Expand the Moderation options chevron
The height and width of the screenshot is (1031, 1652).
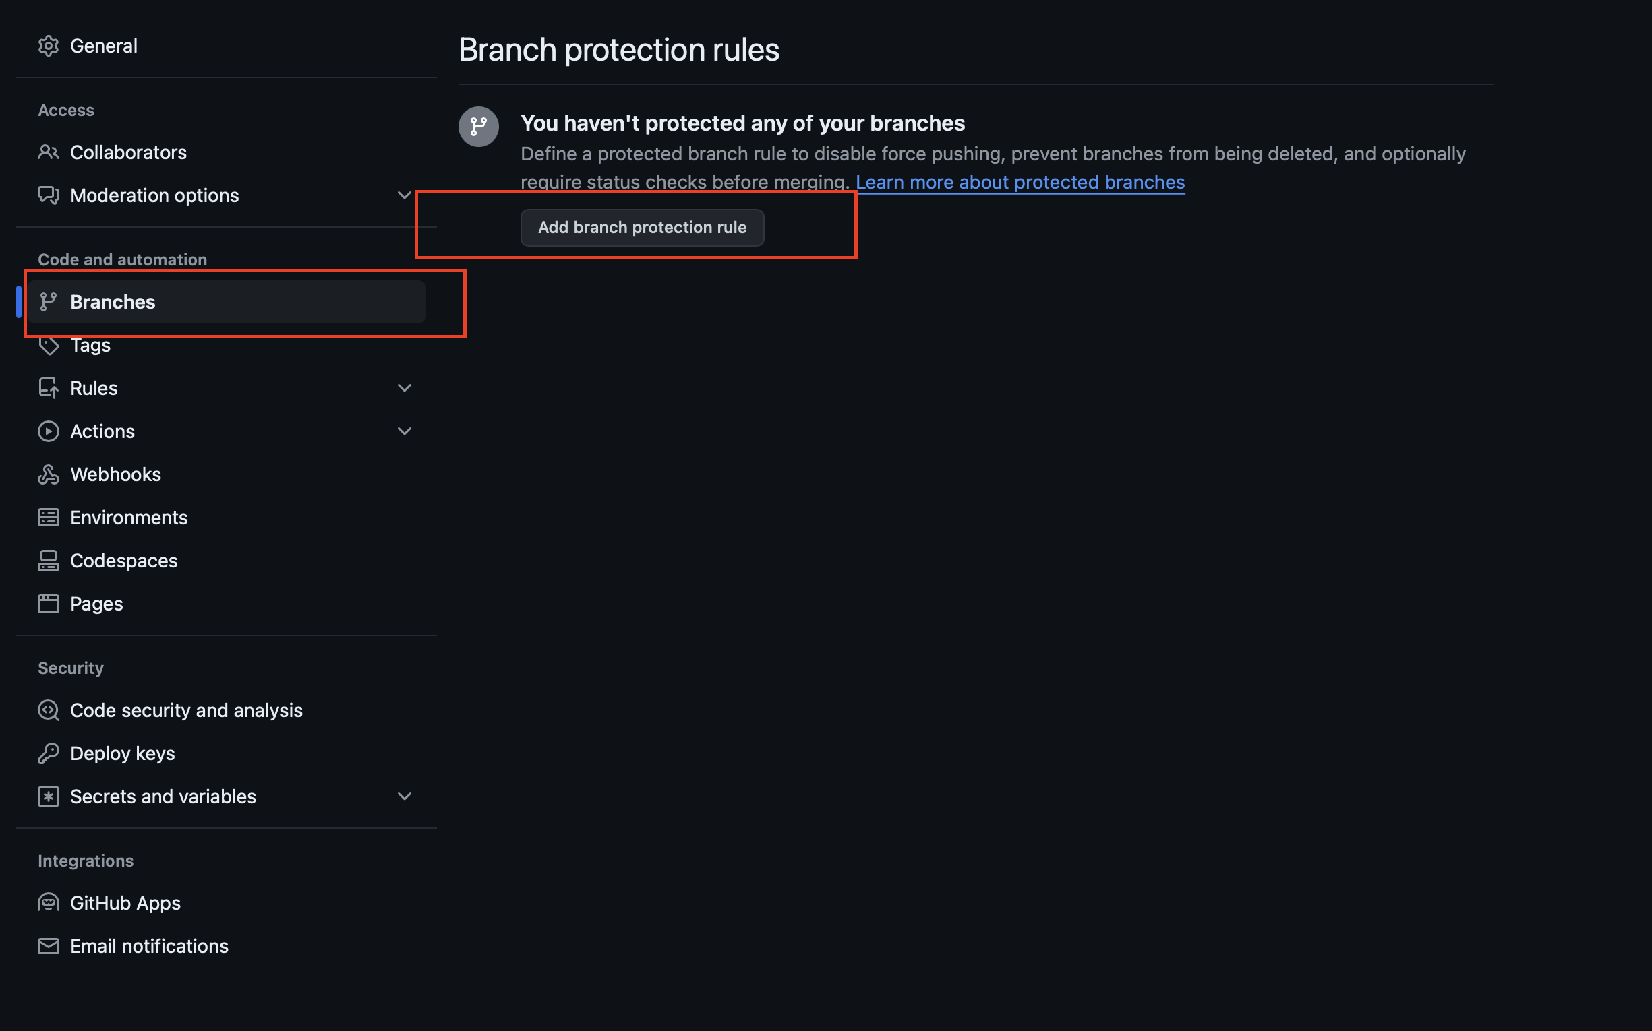tap(404, 195)
